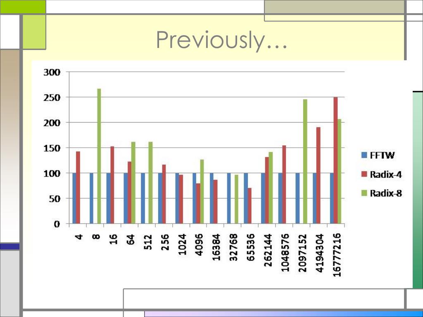
Task: Select the FFTW legend label
Action: 382,155
